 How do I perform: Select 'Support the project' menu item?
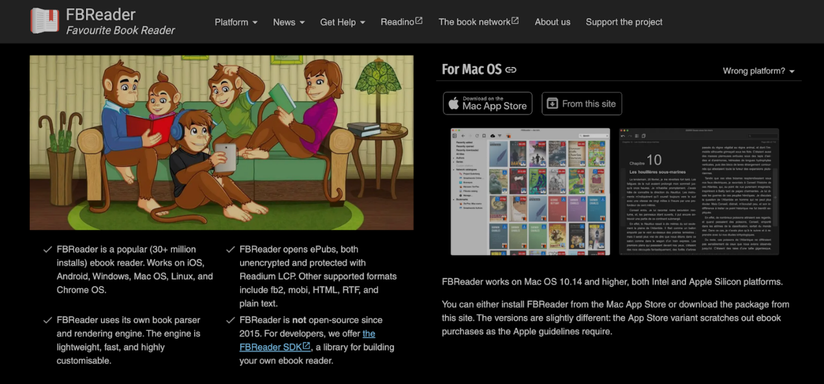click(x=624, y=22)
